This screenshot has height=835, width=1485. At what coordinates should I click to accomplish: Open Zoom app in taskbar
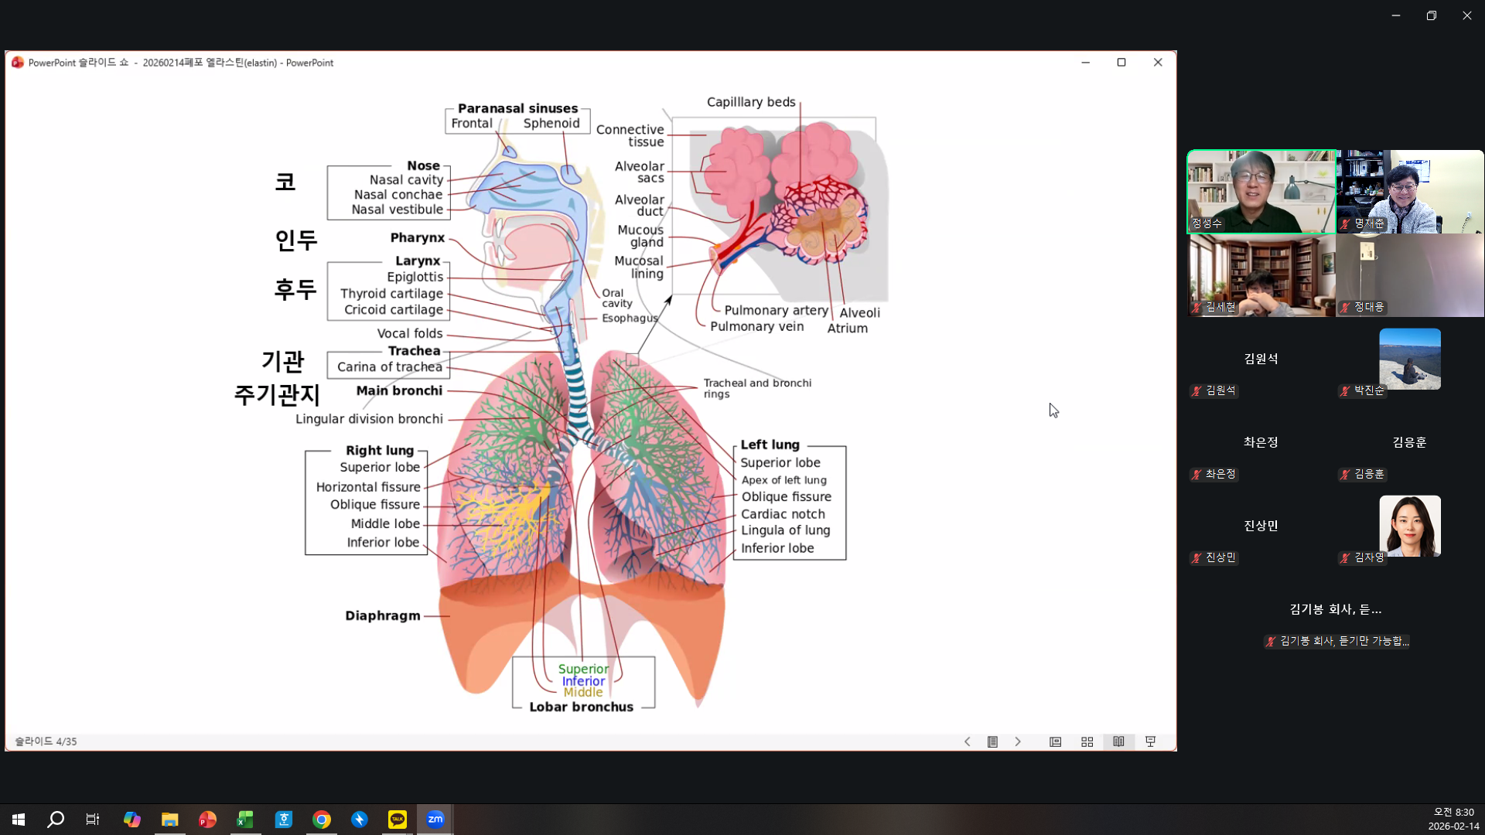pyautogui.click(x=435, y=820)
